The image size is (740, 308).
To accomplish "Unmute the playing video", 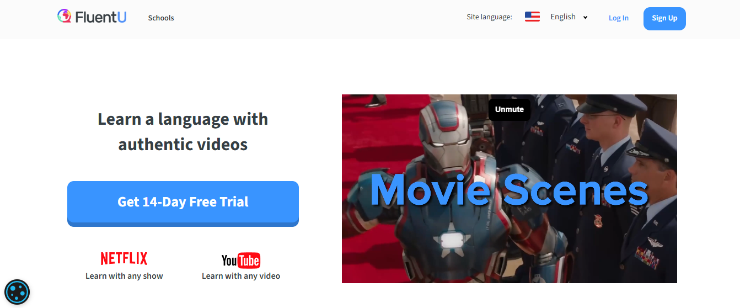I will point(510,109).
